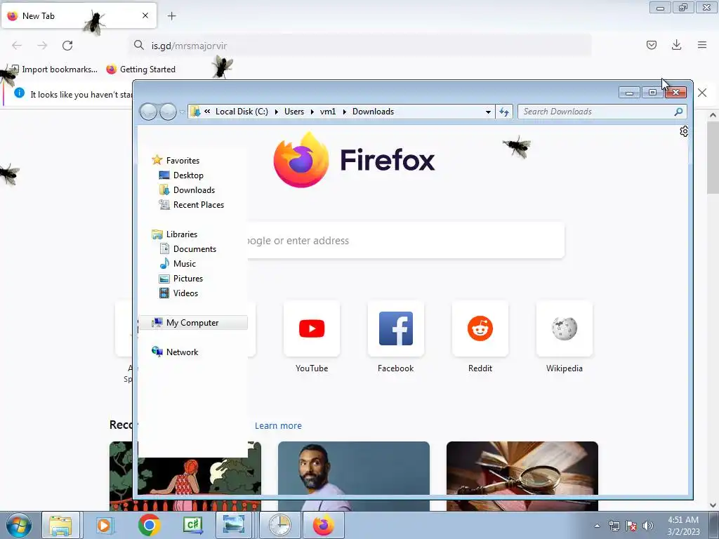The image size is (719, 539).
Task: Open the clock application in taskbar
Action: click(x=279, y=525)
